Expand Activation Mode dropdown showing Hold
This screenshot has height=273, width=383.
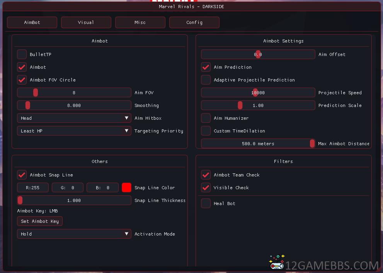[x=74, y=234]
